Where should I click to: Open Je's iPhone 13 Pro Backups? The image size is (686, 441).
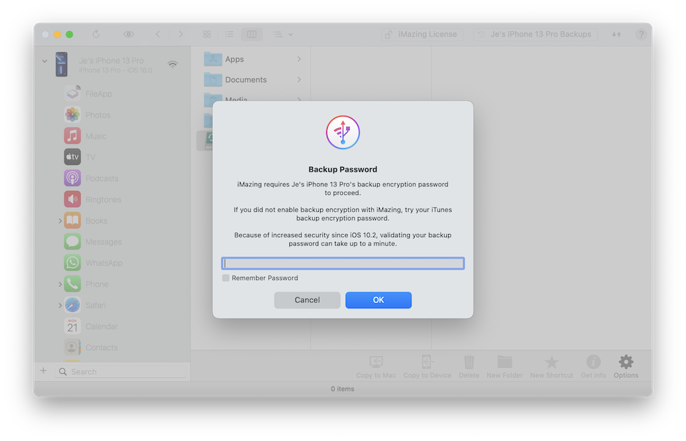(535, 34)
